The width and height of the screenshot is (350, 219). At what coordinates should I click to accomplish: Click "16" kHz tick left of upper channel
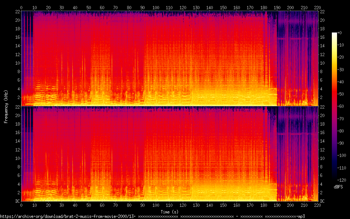tap(18, 37)
